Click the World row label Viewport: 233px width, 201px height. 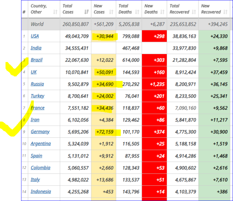pyautogui.click(x=37, y=24)
